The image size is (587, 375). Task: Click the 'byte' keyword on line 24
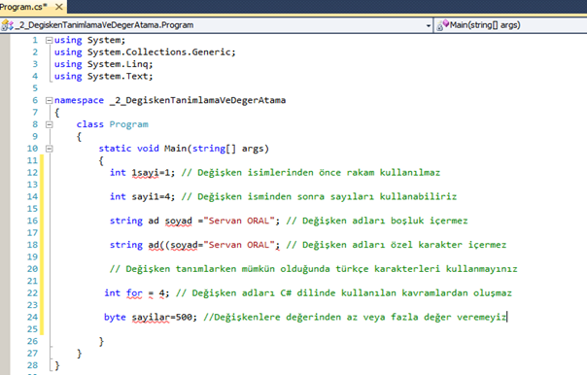tap(115, 318)
